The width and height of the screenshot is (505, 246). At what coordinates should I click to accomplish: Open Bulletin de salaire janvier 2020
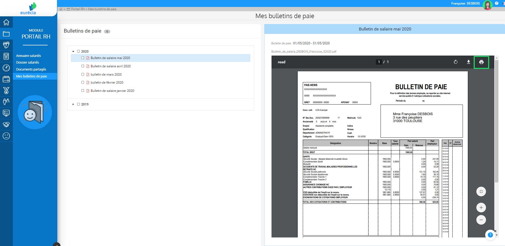(x=112, y=91)
